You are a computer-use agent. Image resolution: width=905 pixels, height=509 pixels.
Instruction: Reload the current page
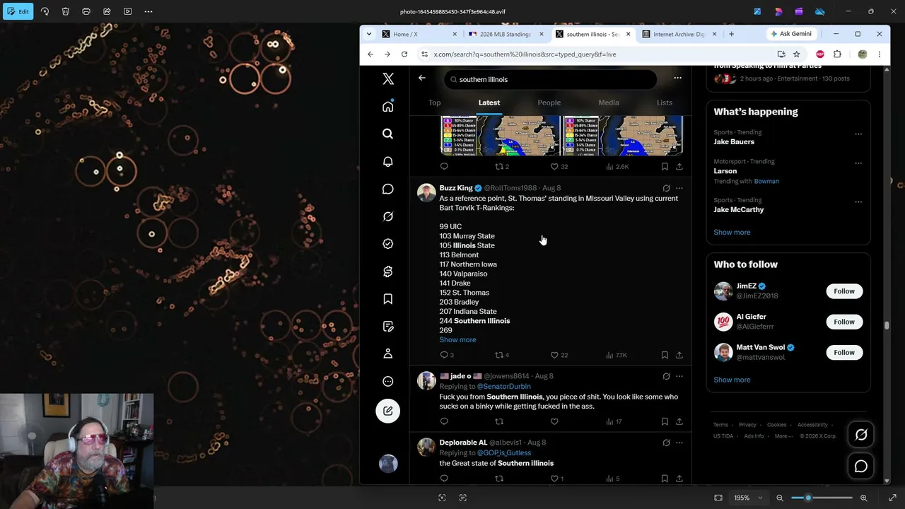coord(404,54)
